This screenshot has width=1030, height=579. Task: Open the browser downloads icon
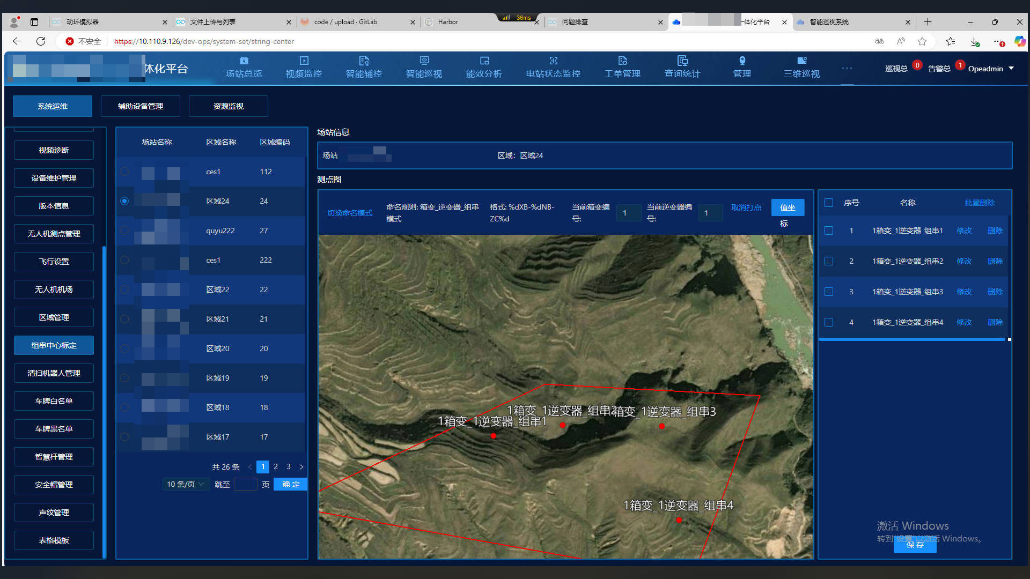(975, 41)
